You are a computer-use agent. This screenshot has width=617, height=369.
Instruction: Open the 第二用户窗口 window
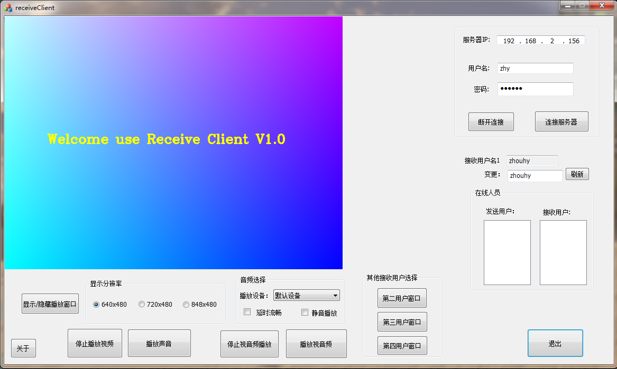(x=402, y=298)
